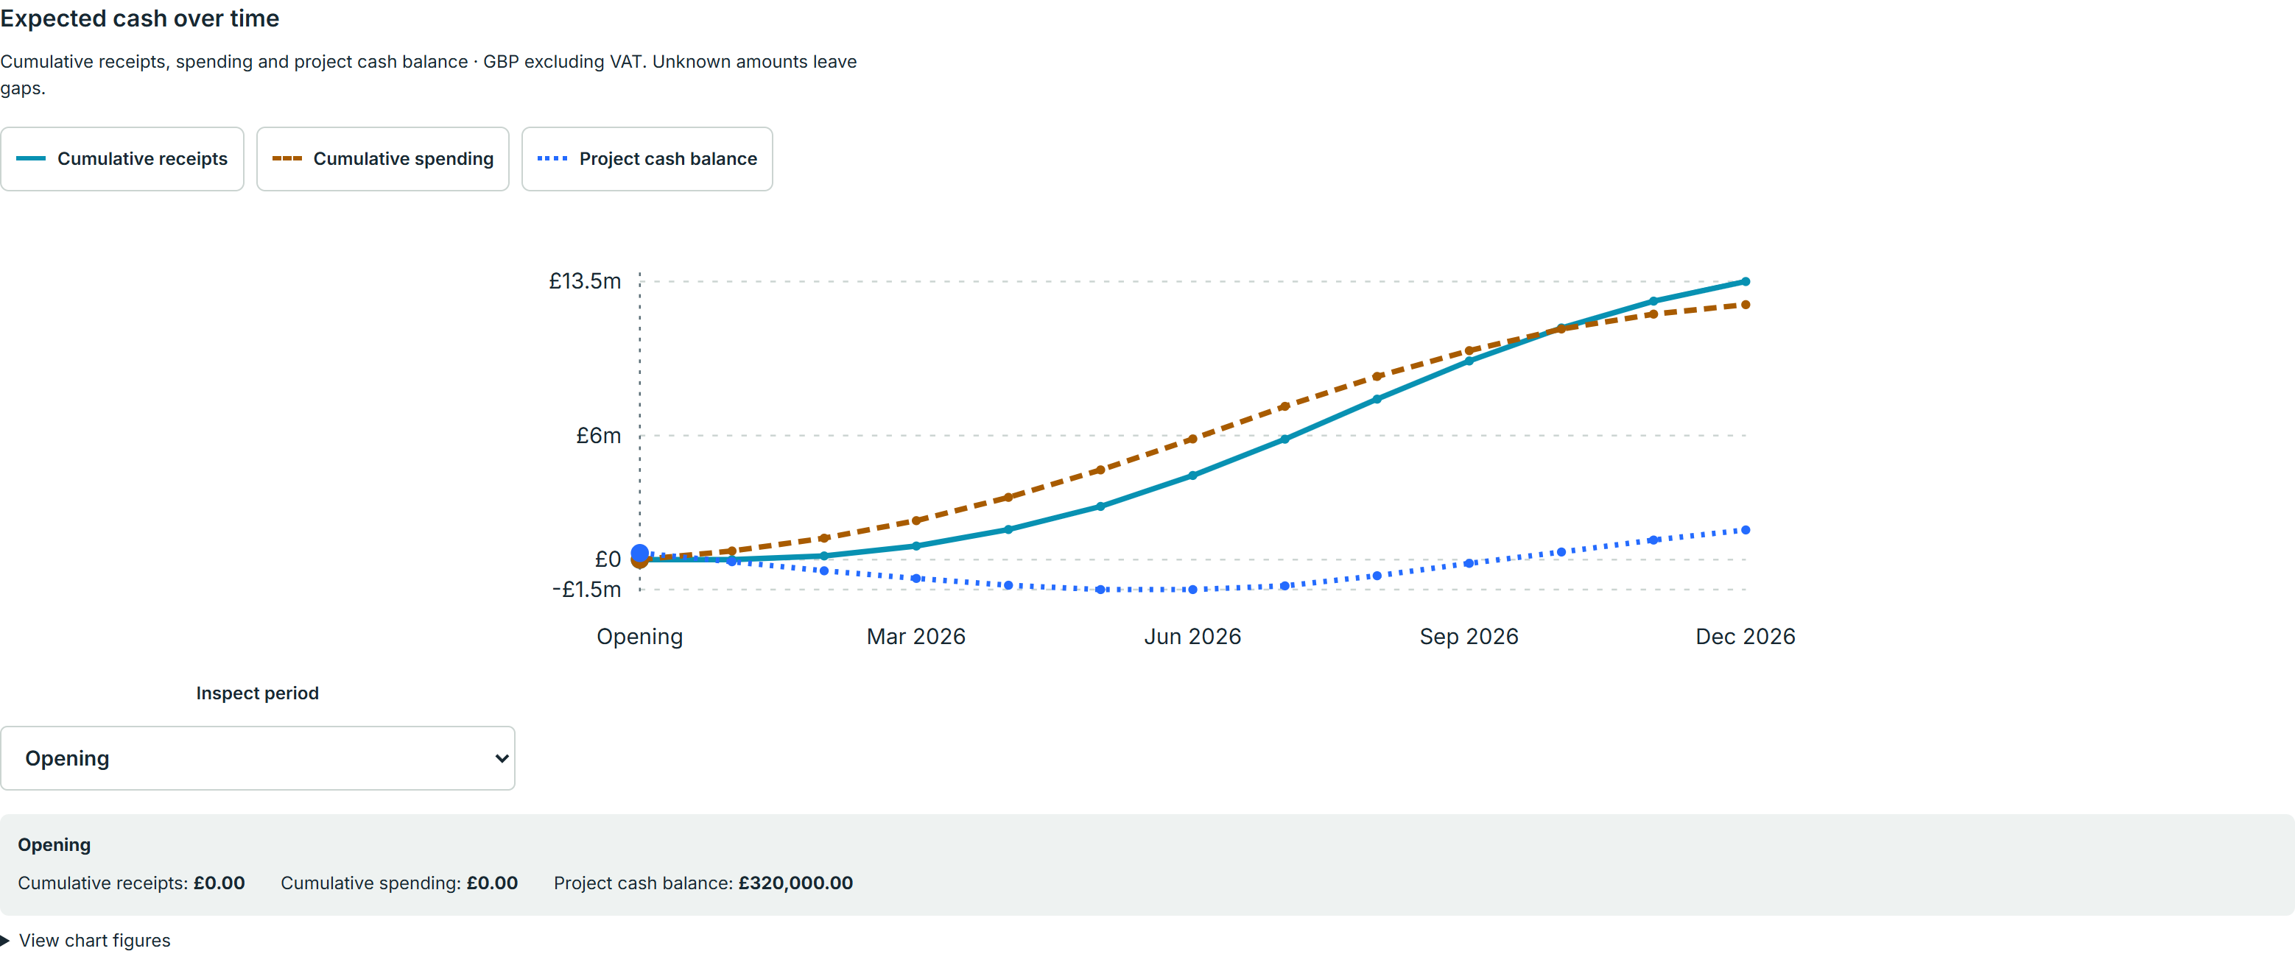Click the £320,000.00 project cash balance value
This screenshot has width=2295, height=954.
tap(795, 883)
